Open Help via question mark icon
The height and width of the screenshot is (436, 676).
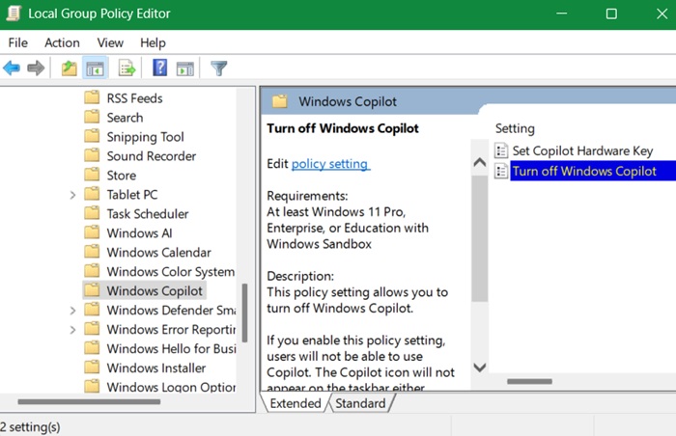click(160, 68)
